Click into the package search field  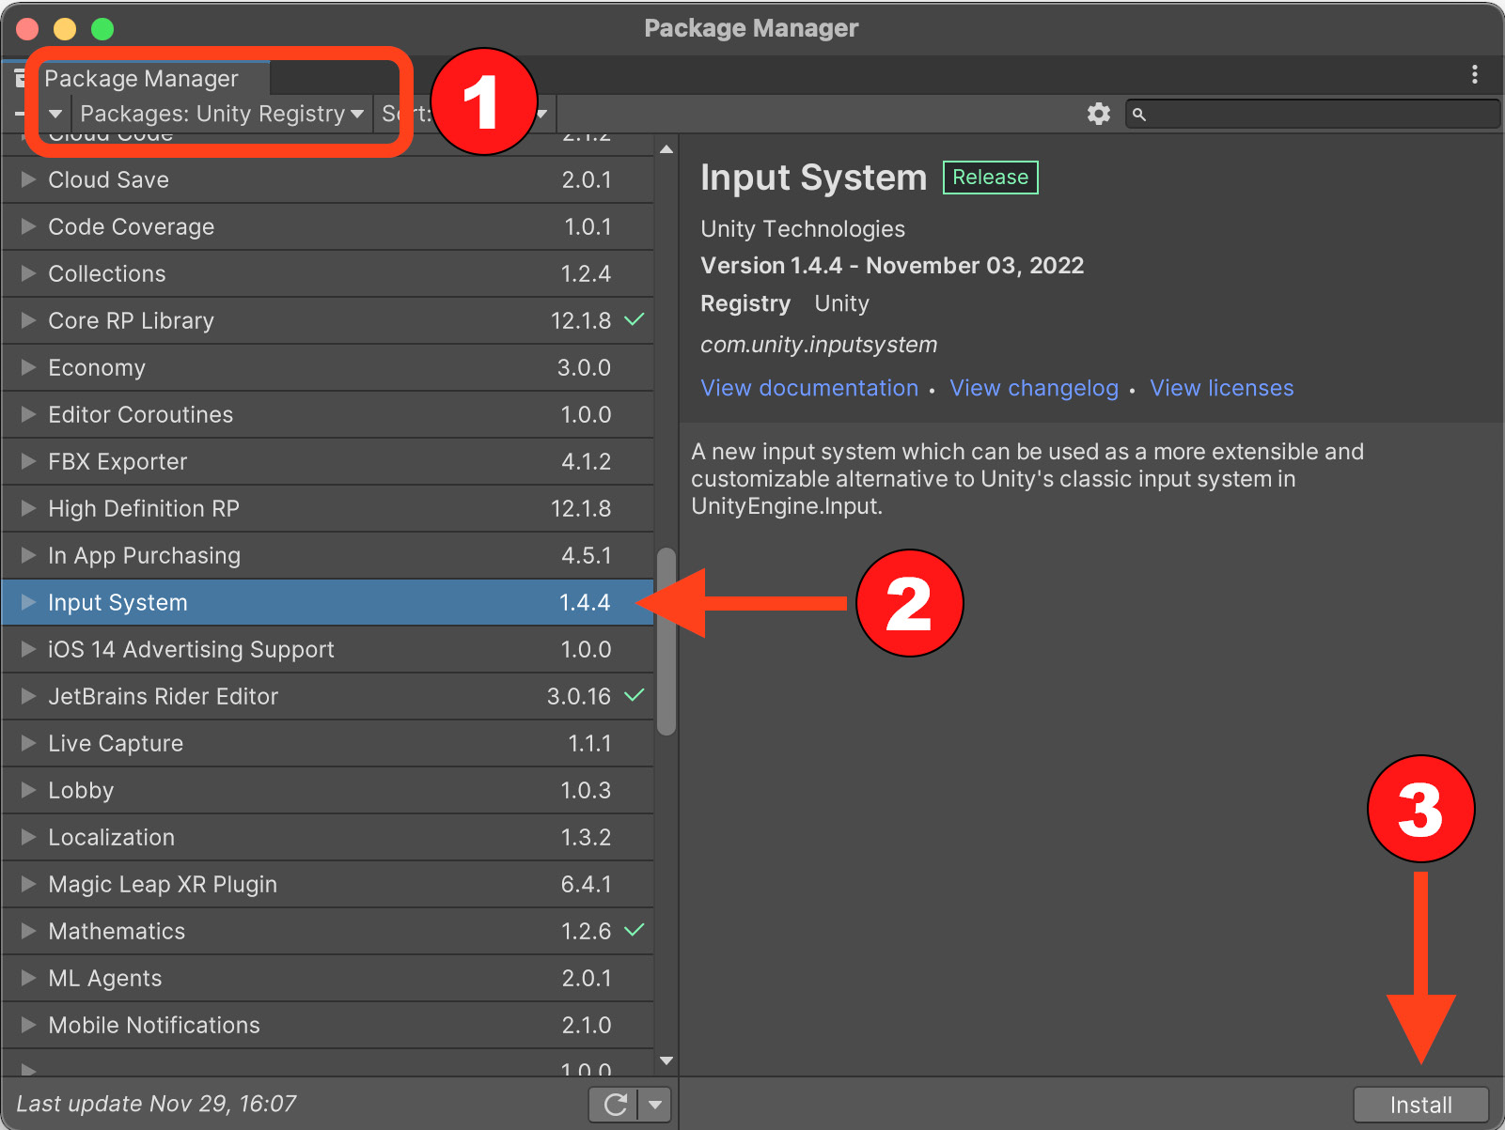1312,114
